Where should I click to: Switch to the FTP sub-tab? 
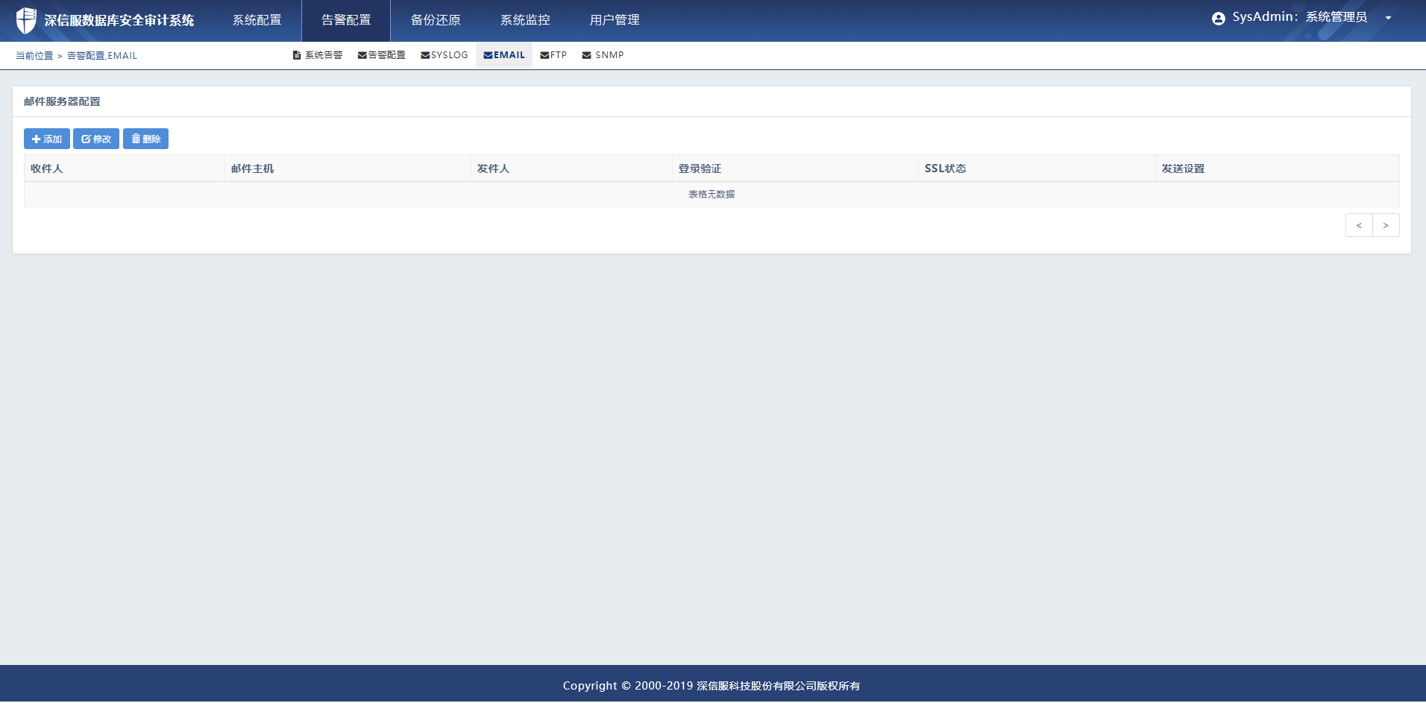[553, 55]
